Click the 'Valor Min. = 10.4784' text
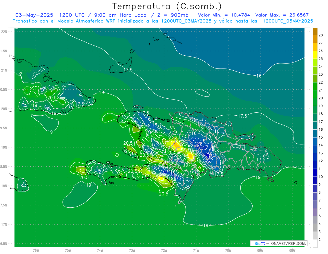The height and width of the screenshot is (254, 328). tap(224, 15)
